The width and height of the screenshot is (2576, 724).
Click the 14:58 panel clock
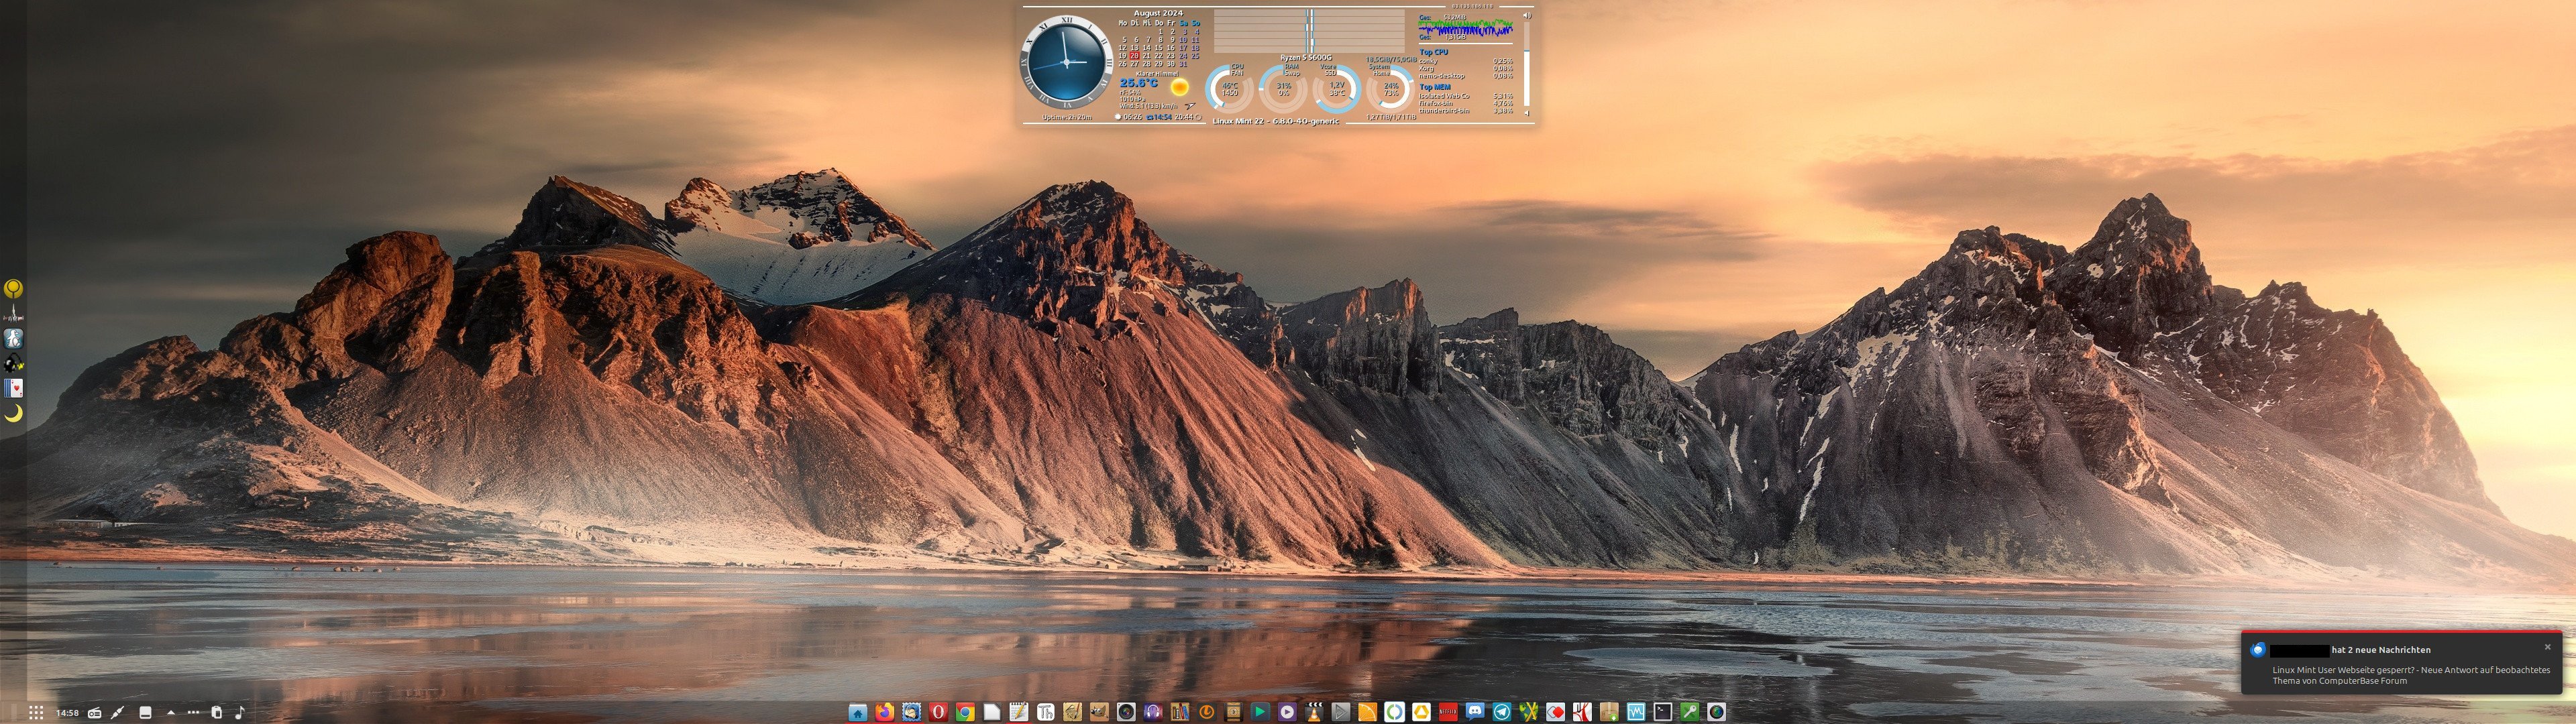tap(67, 713)
